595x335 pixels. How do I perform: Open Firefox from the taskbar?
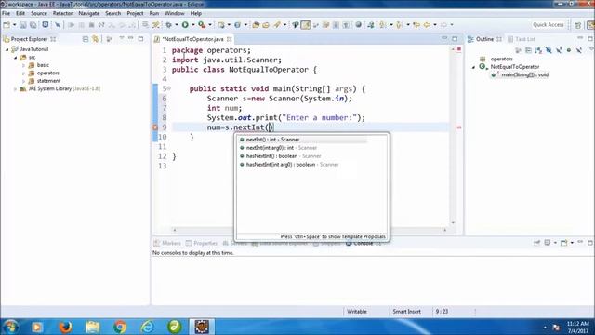(65, 327)
